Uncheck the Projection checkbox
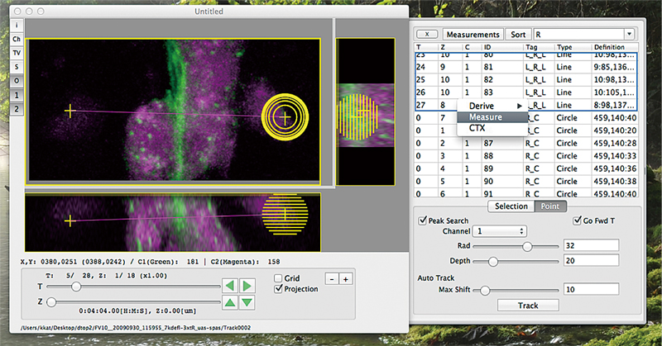 pos(280,289)
